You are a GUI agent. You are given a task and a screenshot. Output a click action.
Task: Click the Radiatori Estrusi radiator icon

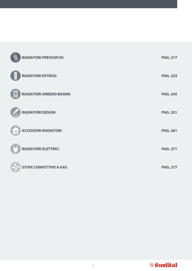16,76
